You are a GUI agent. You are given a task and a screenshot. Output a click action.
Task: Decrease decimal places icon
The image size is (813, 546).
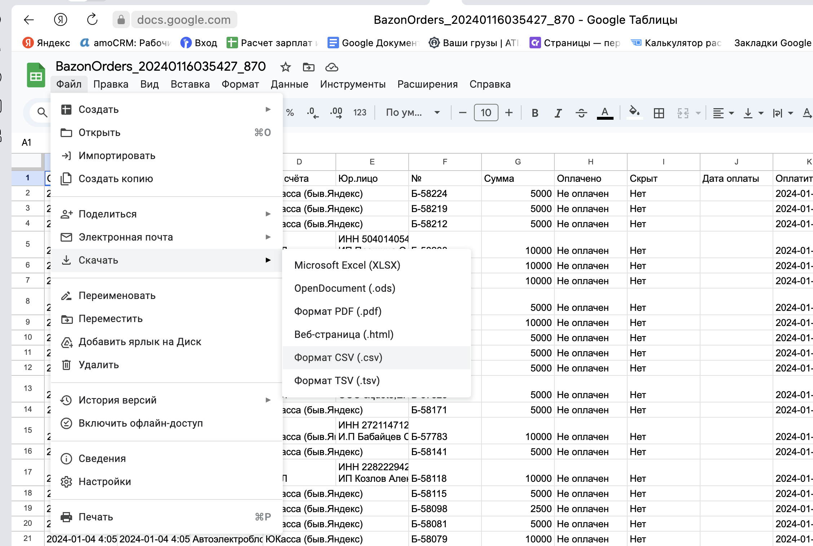click(x=312, y=113)
